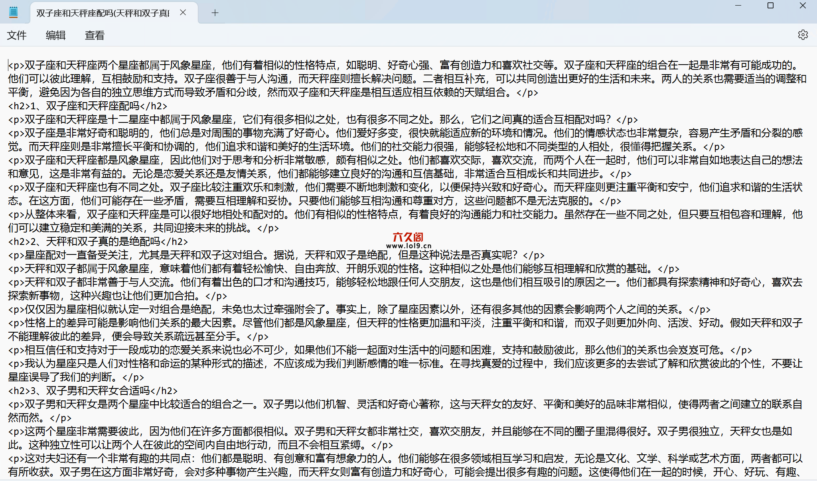Screen dimensions: 817x481
Task: Click the heading line <h2>1、双子座和天秤座配吗</h2>
Action: coord(88,106)
